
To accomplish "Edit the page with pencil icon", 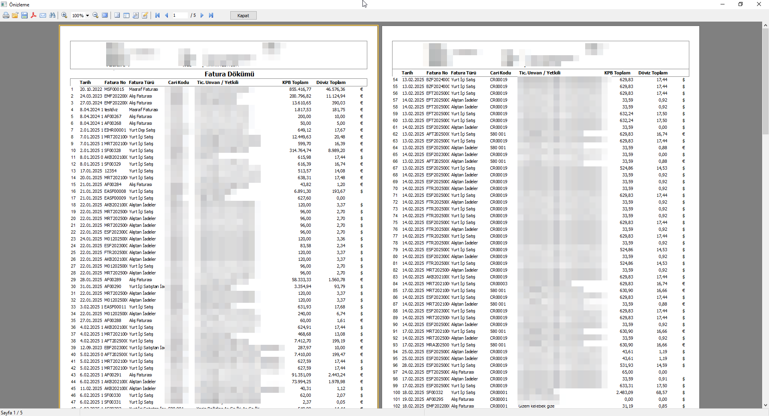I will click(x=145, y=15).
